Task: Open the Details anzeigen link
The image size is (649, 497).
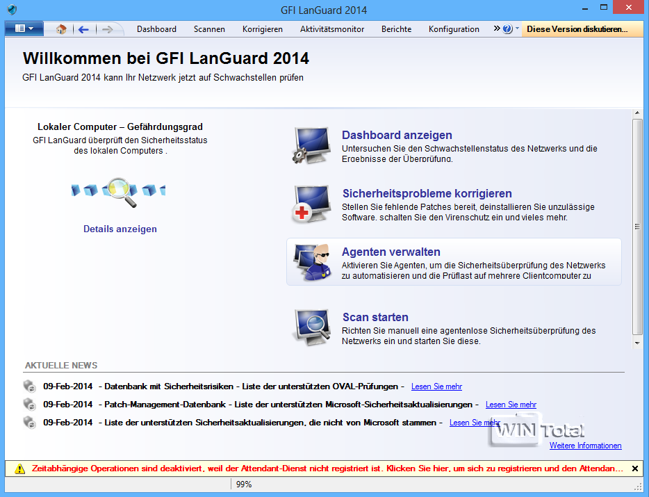Action: 120,229
